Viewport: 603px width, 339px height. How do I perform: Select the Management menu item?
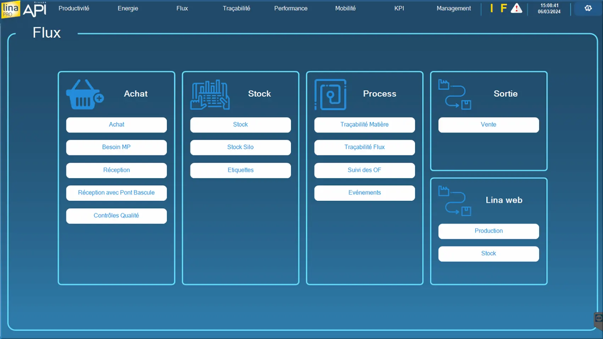tap(453, 8)
